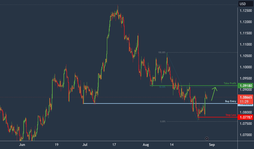This screenshot has width=254, height=149.
Task: Click the Jul date on time axis
Action: click(x=85, y=145)
